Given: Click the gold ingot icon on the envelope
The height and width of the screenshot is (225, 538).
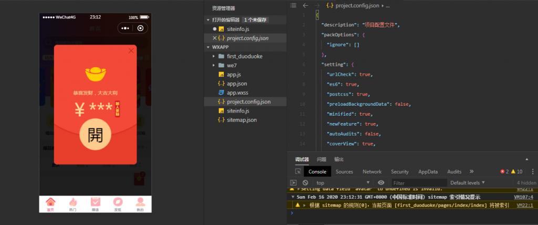Looking at the screenshot, I should coord(96,75).
